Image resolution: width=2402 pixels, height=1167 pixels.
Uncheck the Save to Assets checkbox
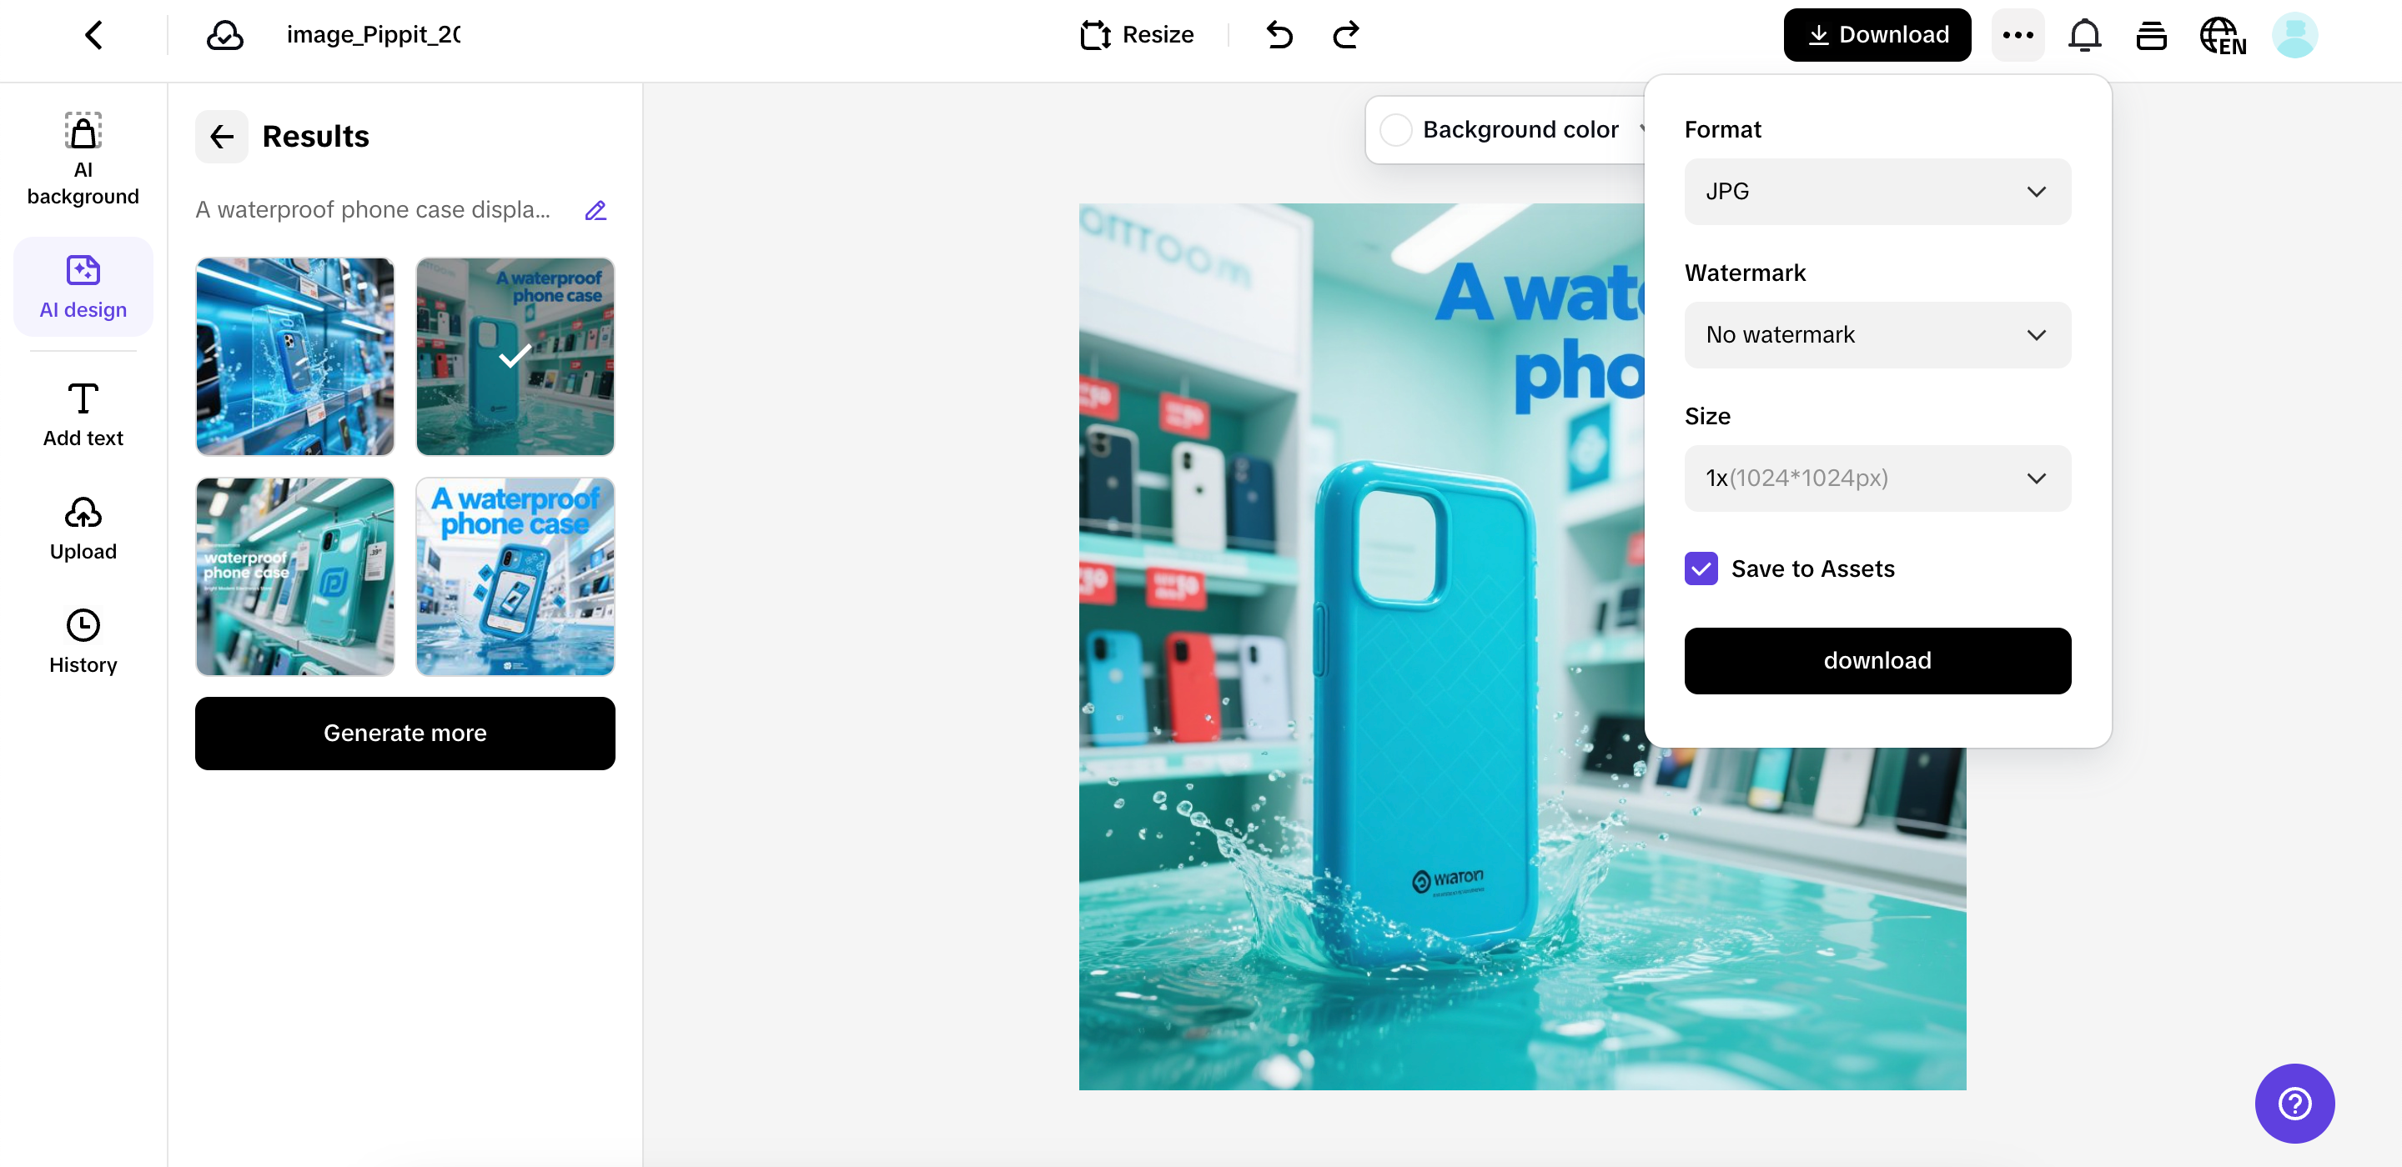click(x=1701, y=568)
